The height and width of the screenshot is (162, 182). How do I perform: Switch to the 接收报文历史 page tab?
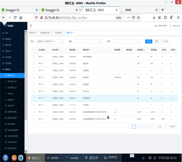click(45, 33)
